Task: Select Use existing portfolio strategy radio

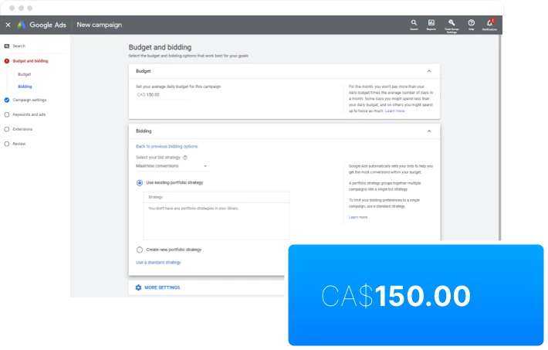Action: coord(140,182)
